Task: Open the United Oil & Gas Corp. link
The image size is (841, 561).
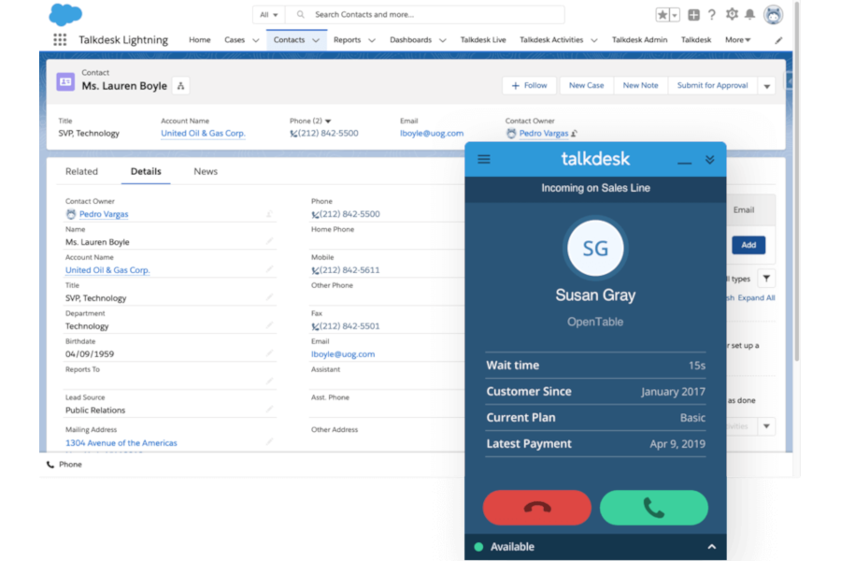Action: (x=202, y=133)
